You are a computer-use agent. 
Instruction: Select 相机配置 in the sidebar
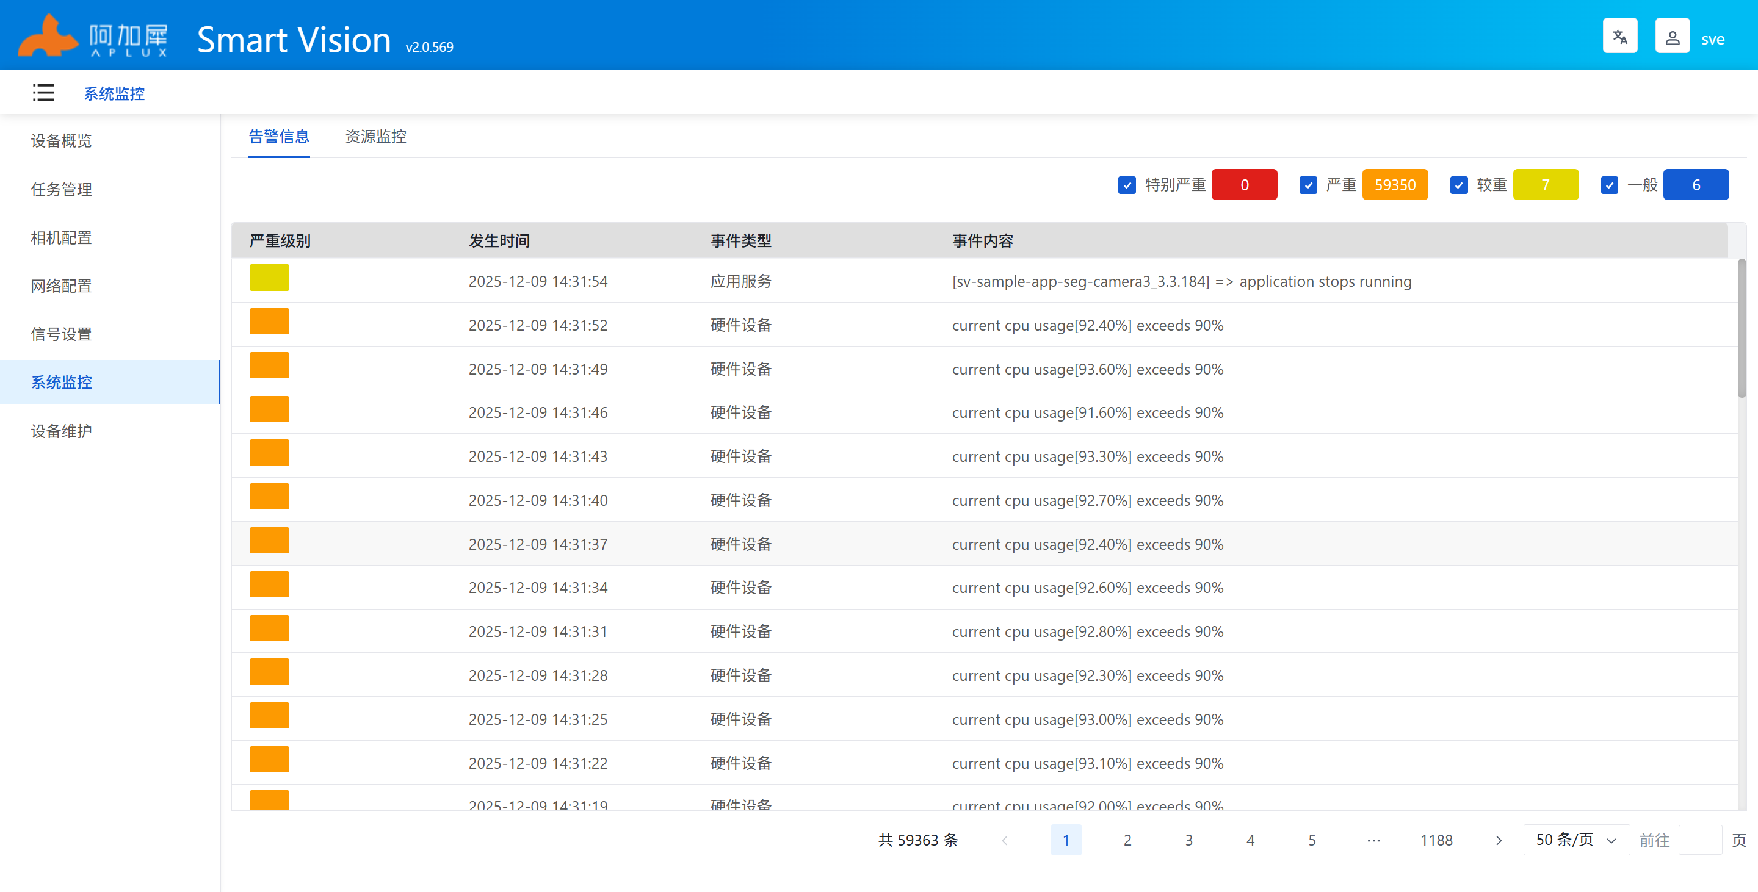62,237
